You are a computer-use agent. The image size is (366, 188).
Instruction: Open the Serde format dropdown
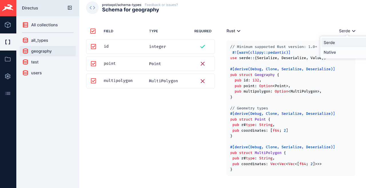pos(347,31)
